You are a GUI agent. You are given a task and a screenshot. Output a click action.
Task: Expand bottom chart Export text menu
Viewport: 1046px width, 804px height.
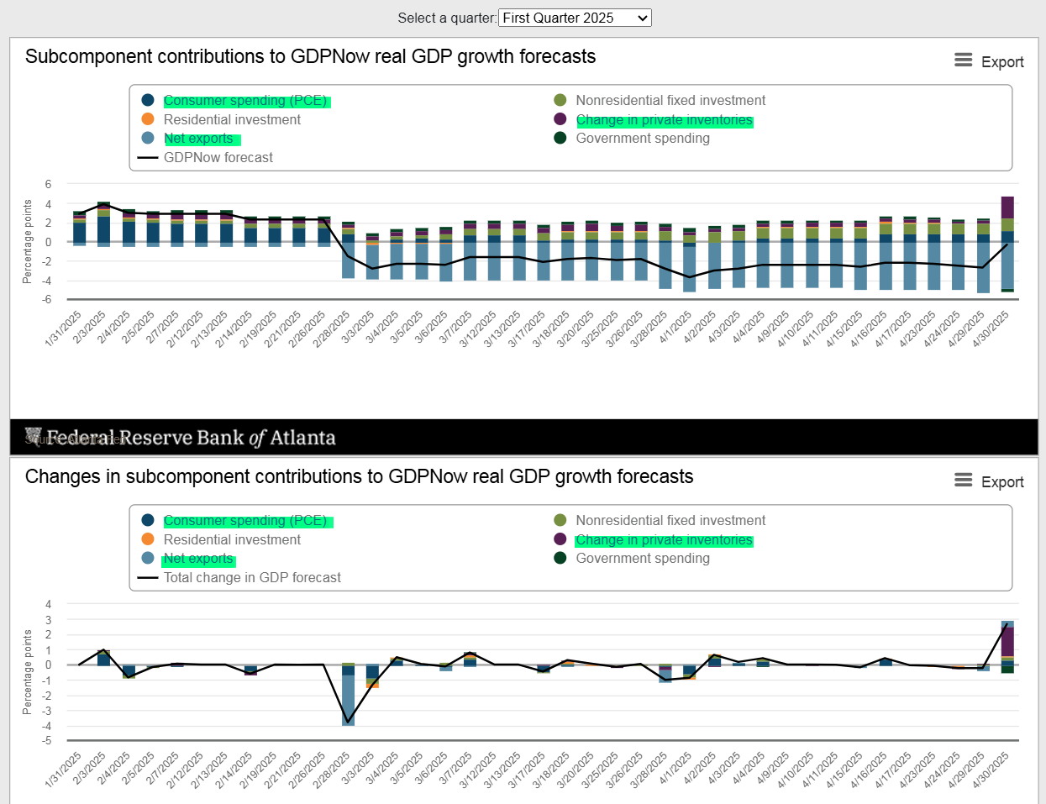click(1002, 482)
